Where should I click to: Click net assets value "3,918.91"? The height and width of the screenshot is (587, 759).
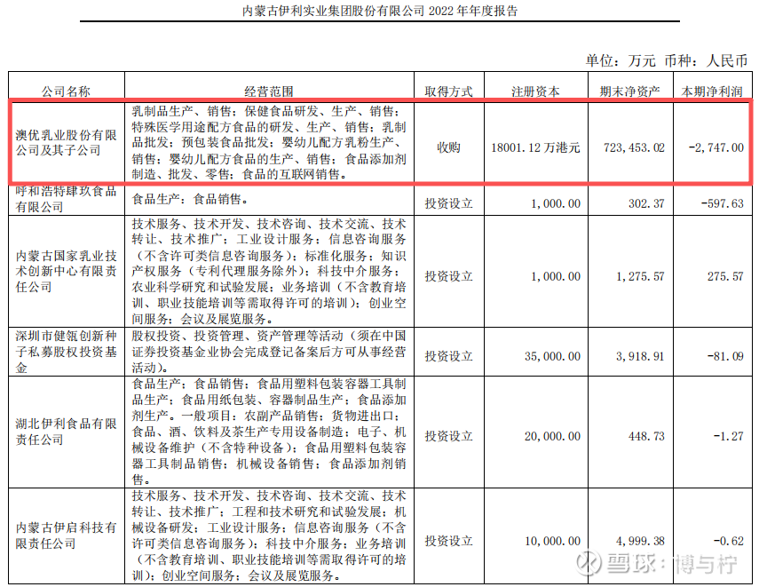coord(640,356)
